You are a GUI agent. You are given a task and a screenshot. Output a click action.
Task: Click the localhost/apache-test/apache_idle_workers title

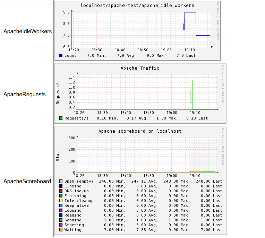pyautogui.click(x=137, y=6)
